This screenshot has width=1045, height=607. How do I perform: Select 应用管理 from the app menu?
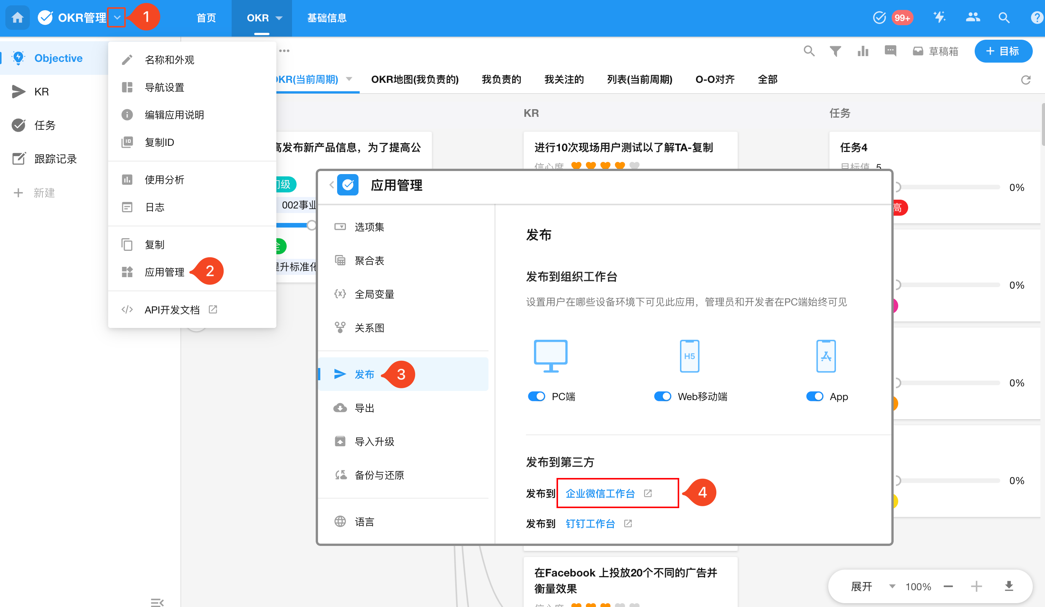[x=164, y=272]
